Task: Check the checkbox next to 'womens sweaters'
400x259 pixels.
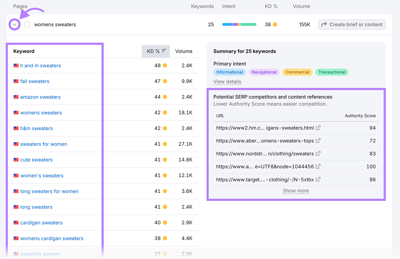Action: [x=27, y=24]
